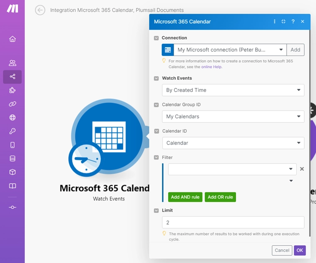Open Devices phone icon in sidebar
Screen dimensions: 316x263
(x=13, y=145)
